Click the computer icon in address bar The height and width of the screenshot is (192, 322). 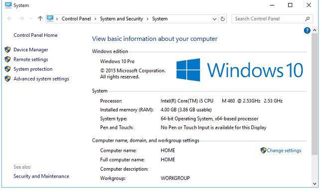pyautogui.click(x=50, y=18)
